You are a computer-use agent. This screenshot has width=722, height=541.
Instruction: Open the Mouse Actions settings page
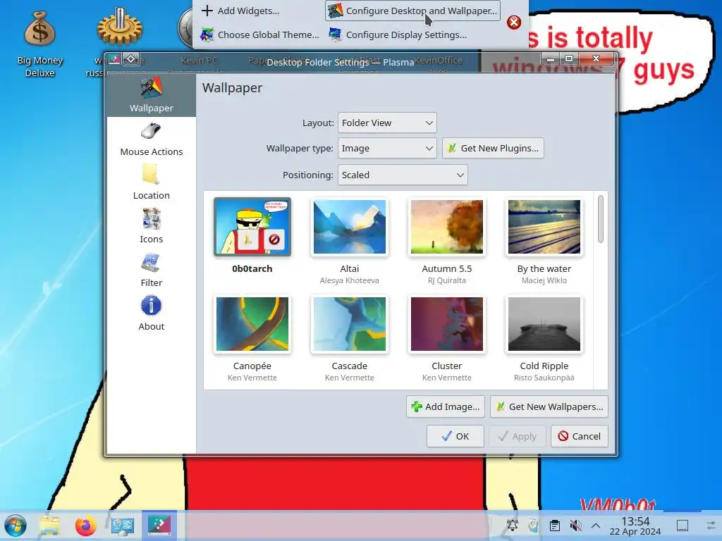(x=151, y=139)
